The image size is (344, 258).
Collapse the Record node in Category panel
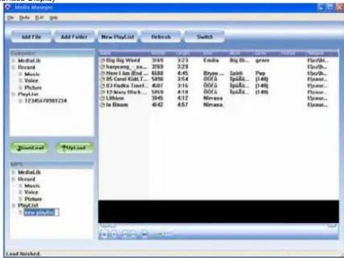click(14, 67)
